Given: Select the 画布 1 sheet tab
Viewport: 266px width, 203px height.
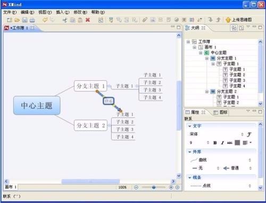Looking at the screenshot, I should [11, 187].
